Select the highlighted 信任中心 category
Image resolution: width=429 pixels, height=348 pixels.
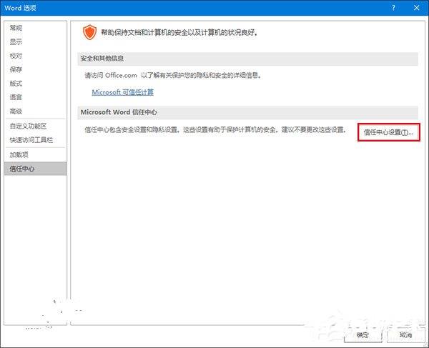tap(35, 169)
